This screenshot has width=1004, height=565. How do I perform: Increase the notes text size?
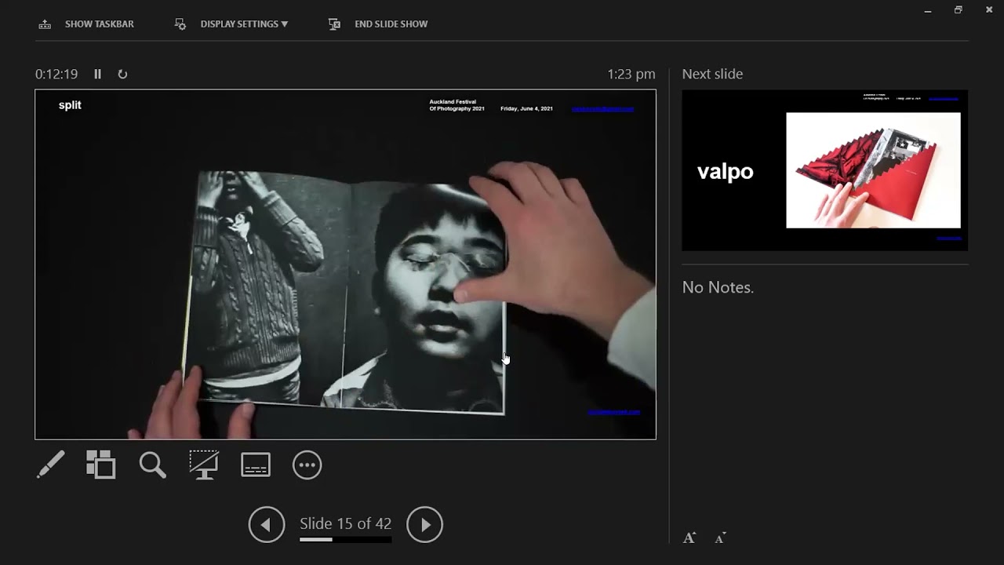pyautogui.click(x=689, y=538)
